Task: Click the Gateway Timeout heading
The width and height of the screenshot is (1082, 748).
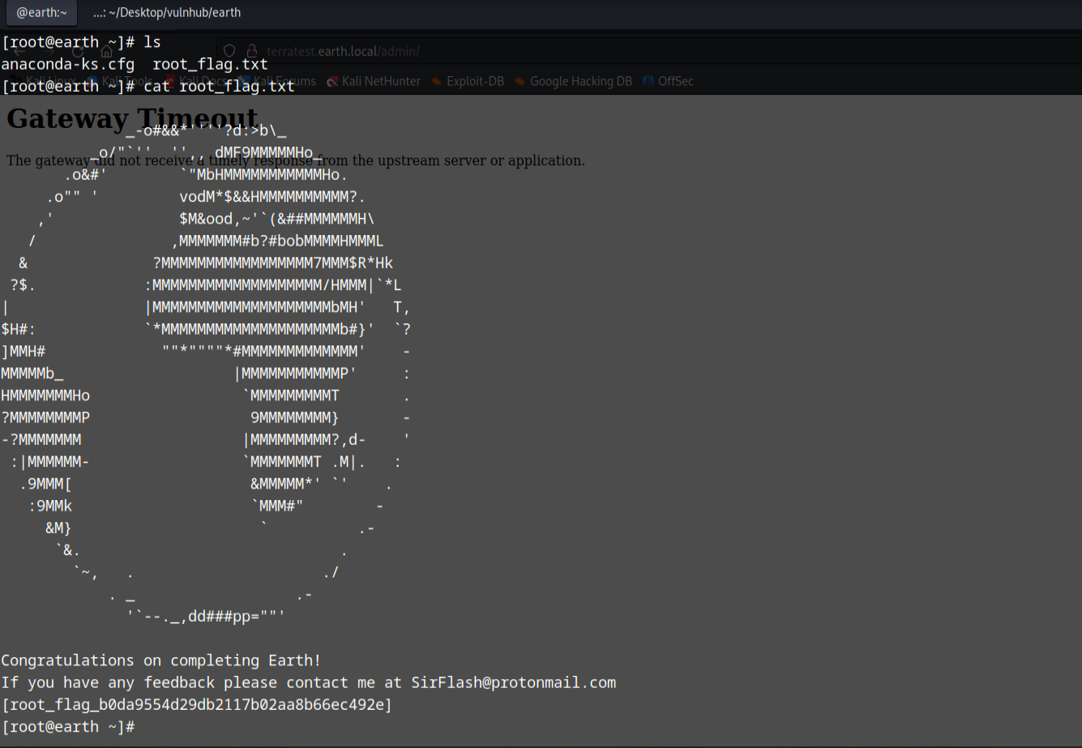Action: pos(132,118)
